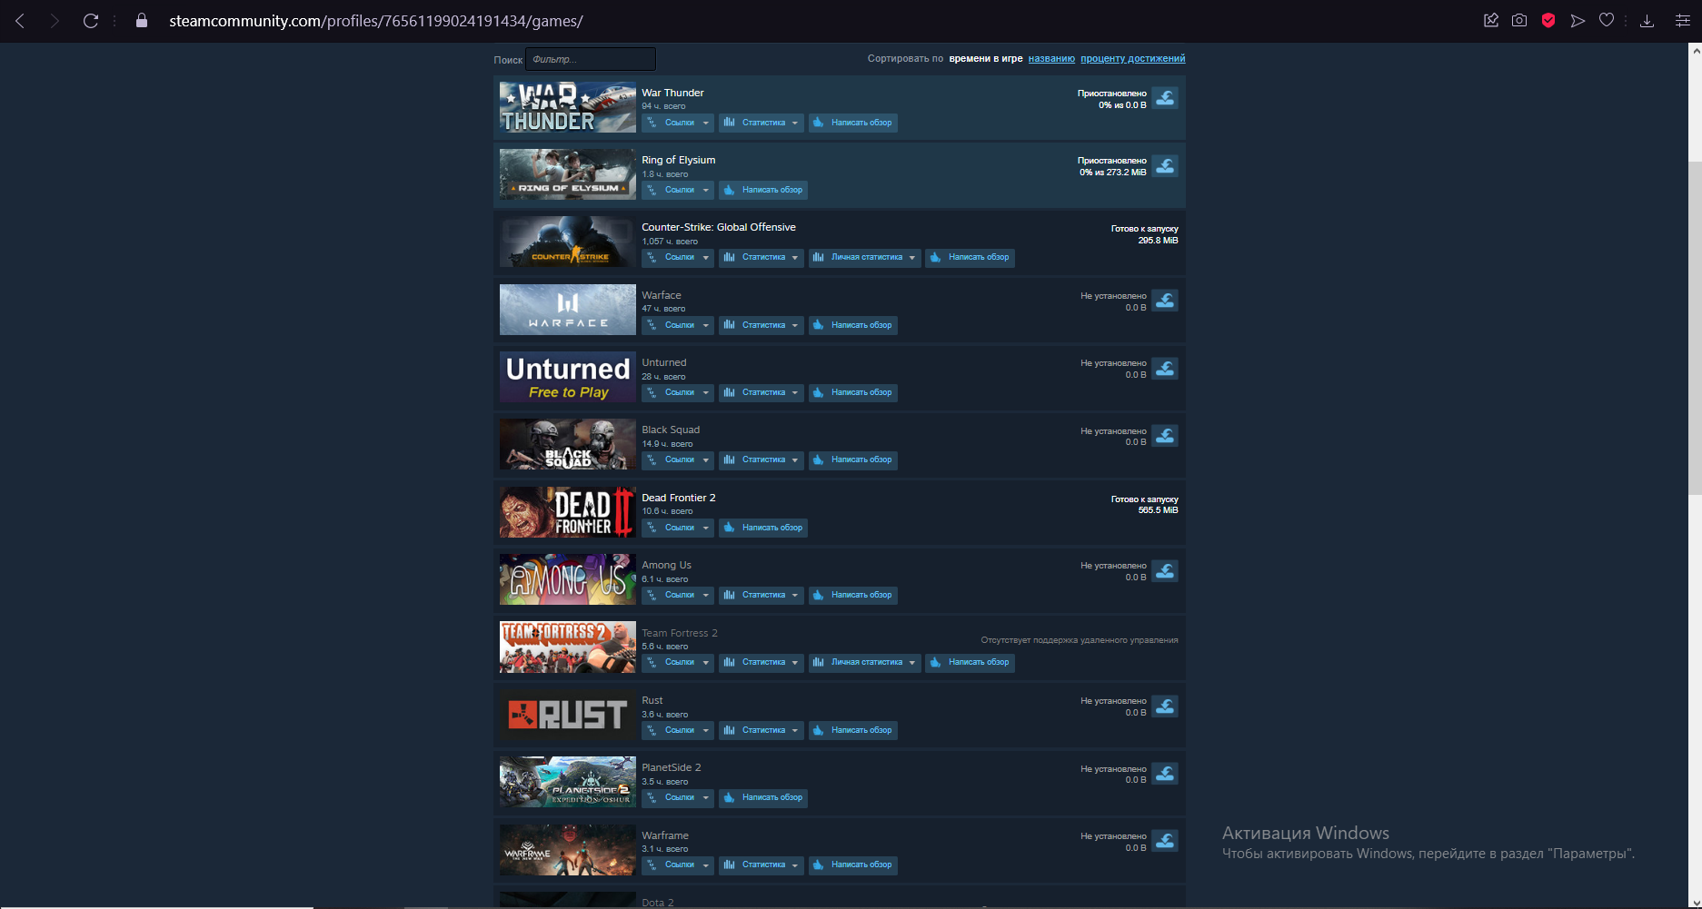Click the red shield ad-blocker icon
Viewport: 1702px width, 909px height.
(x=1548, y=20)
